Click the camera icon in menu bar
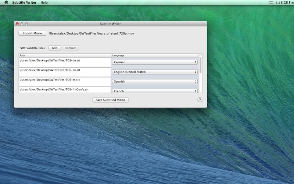The width and height of the screenshot is (294, 184). point(271,3)
